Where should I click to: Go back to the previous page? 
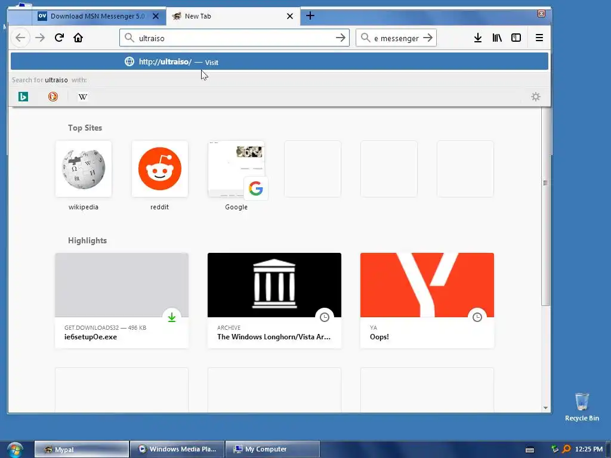pos(20,38)
